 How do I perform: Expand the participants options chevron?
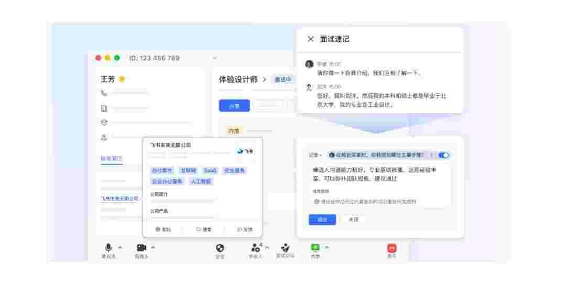click(267, 247)
